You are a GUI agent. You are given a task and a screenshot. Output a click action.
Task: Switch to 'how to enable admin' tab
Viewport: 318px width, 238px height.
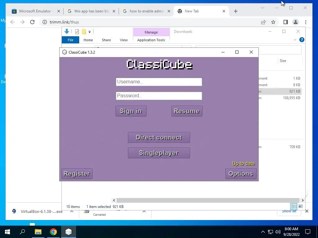pyautogui.click(x=147, y=11)
